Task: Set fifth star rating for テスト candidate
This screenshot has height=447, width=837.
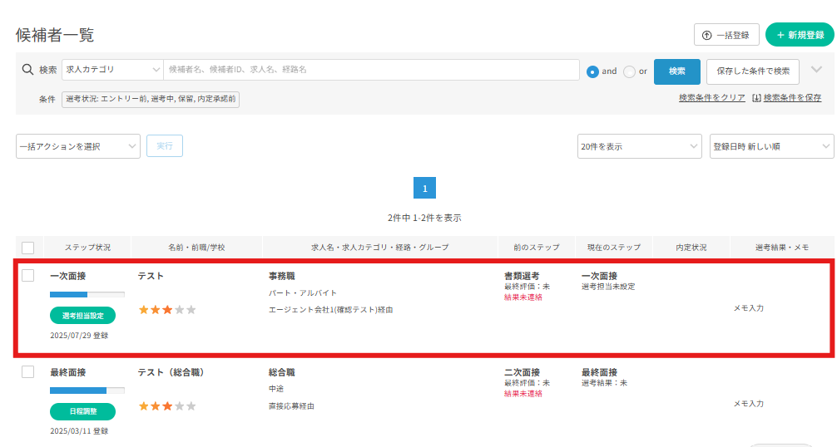Action: pos(191,310)
